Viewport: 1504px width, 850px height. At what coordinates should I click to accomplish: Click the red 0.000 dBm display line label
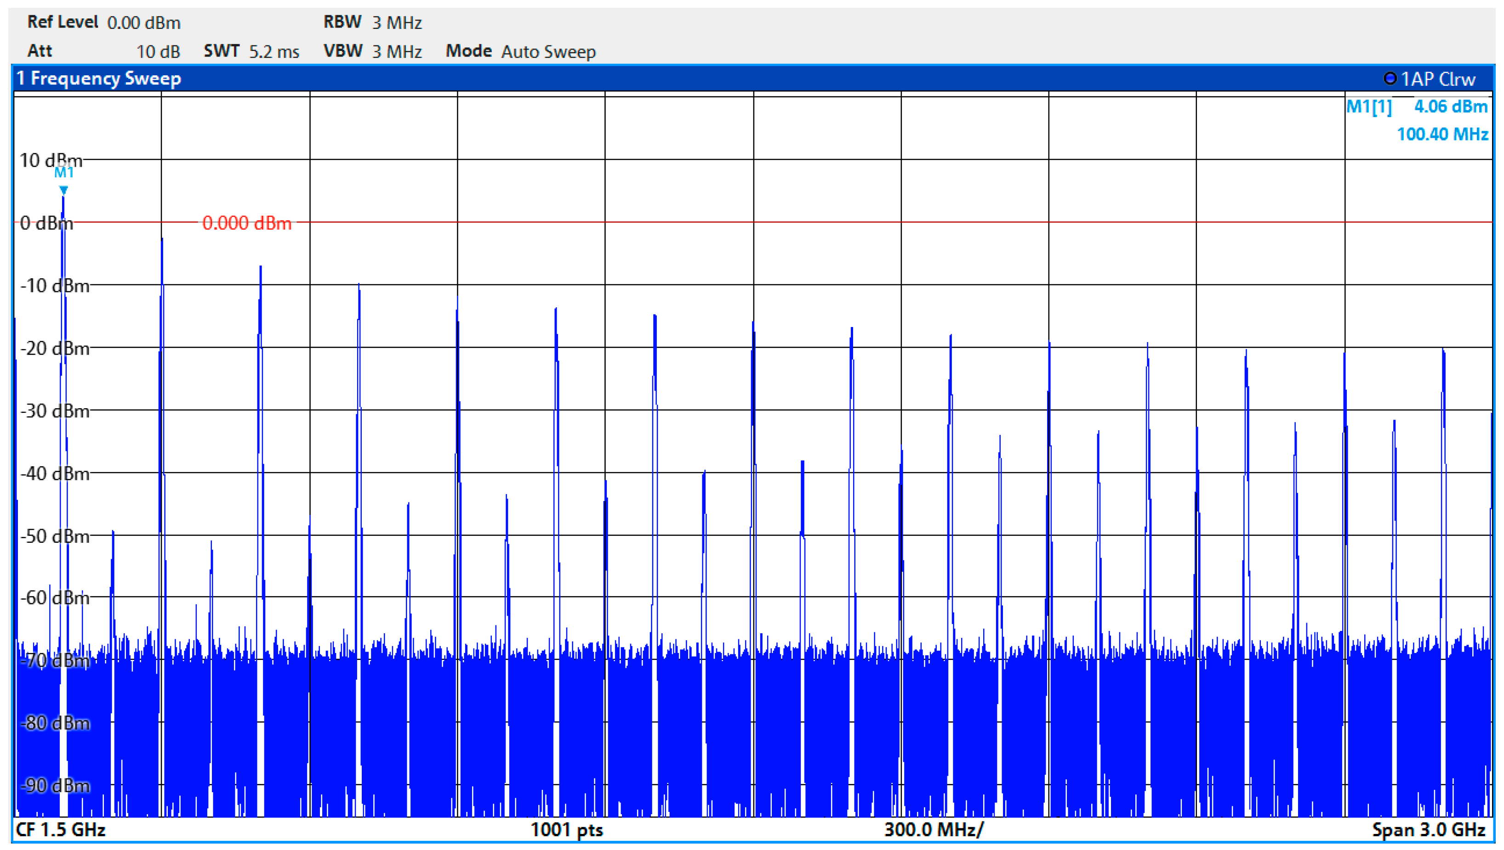[246, 223]
